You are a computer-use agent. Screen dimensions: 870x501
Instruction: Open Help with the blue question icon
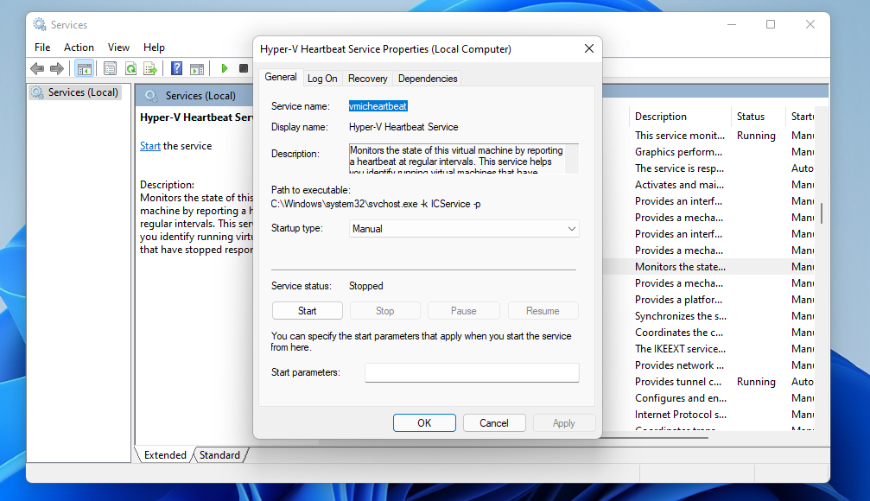pyautogui.click(x=176, y=68)
